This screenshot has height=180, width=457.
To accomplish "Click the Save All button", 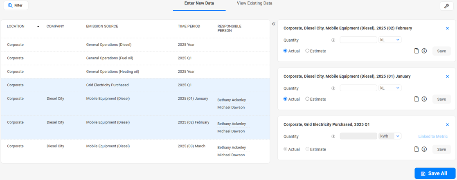I will click(435, 173).
